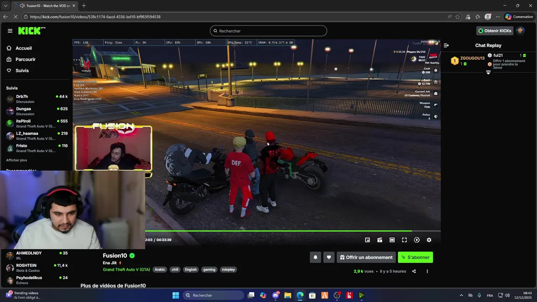This screenshot has height=302, width=537.
Task: Enter fullscreen on the video player
Action: tap(404, 240)
